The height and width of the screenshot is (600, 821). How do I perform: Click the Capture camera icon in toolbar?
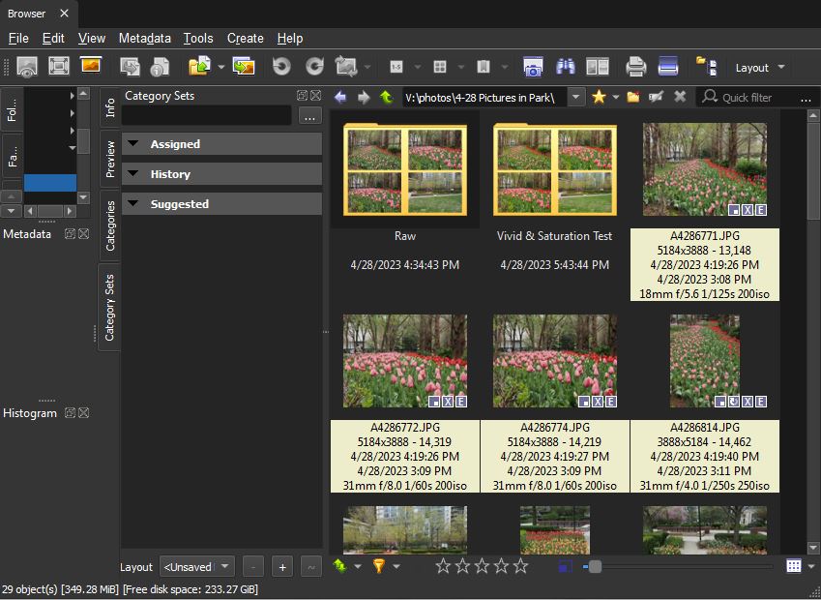[532, 67]
